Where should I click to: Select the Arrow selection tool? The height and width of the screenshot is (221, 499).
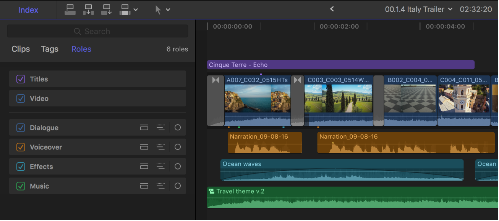point(158,9)
